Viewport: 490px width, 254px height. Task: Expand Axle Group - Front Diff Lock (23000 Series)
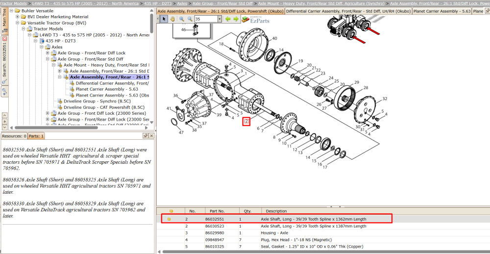(x=48, y=113)
